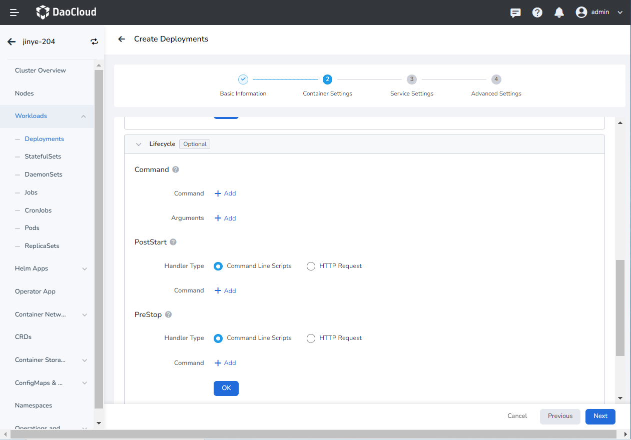Open the notifications bell
Screen dimensions: 631x440
[559, 12]
